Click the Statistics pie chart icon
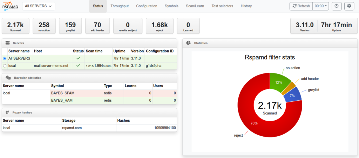 (x=188, y=43)
